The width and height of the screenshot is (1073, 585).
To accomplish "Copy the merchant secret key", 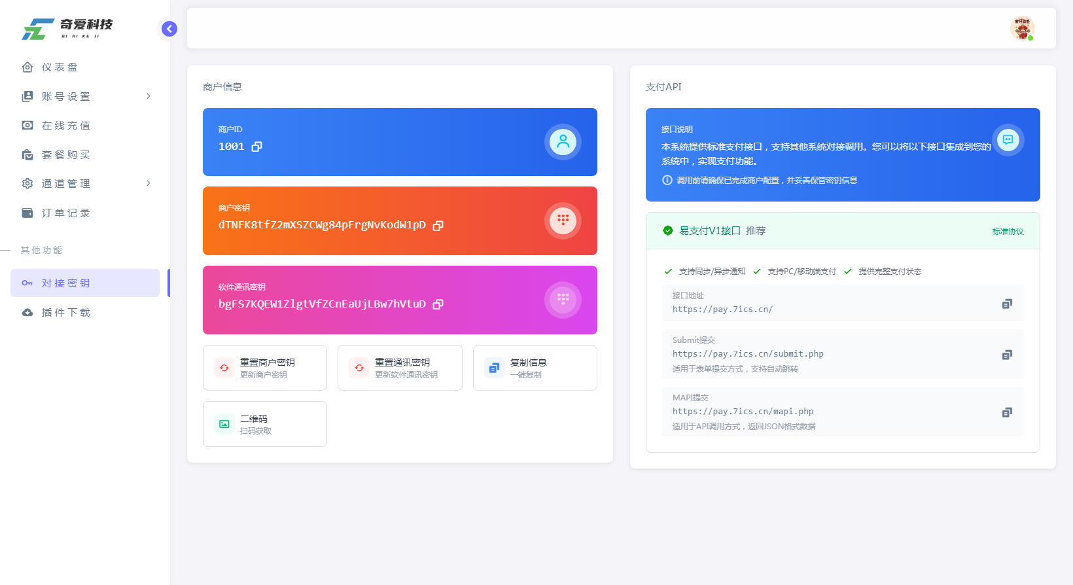I will point(438,225).
